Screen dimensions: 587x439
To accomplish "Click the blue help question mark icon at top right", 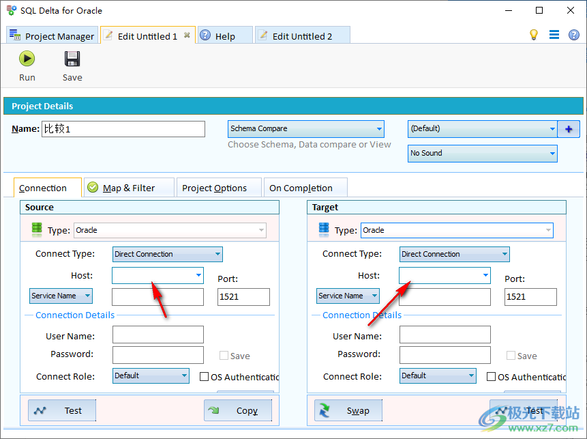I will 573,35.
